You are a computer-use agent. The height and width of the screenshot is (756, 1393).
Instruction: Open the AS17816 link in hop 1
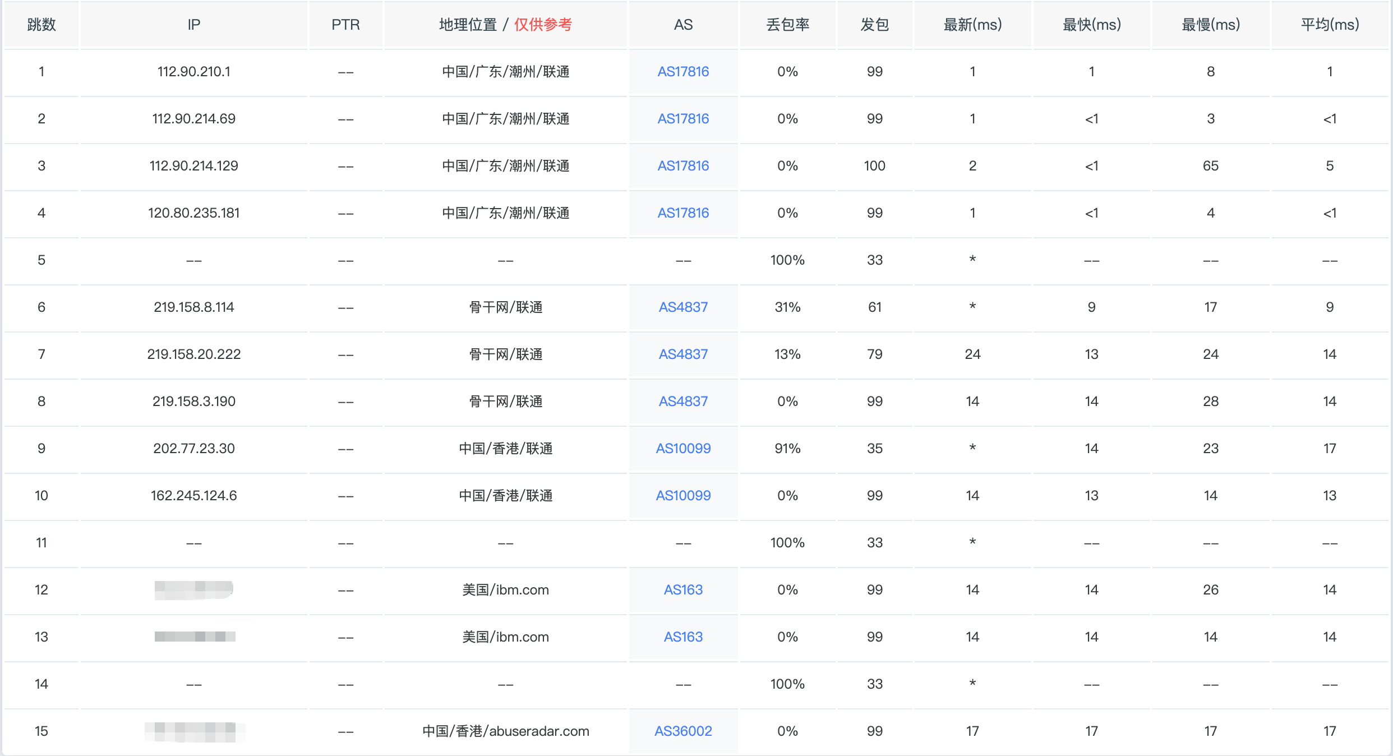[683, 72]
